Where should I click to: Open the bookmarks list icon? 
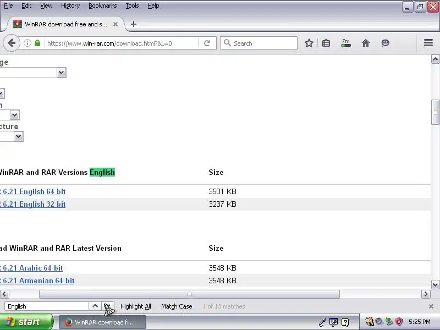tap(326, 43)
